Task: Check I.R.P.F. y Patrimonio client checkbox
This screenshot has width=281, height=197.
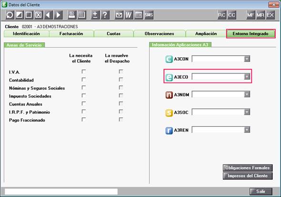Action: pos(83,112)
